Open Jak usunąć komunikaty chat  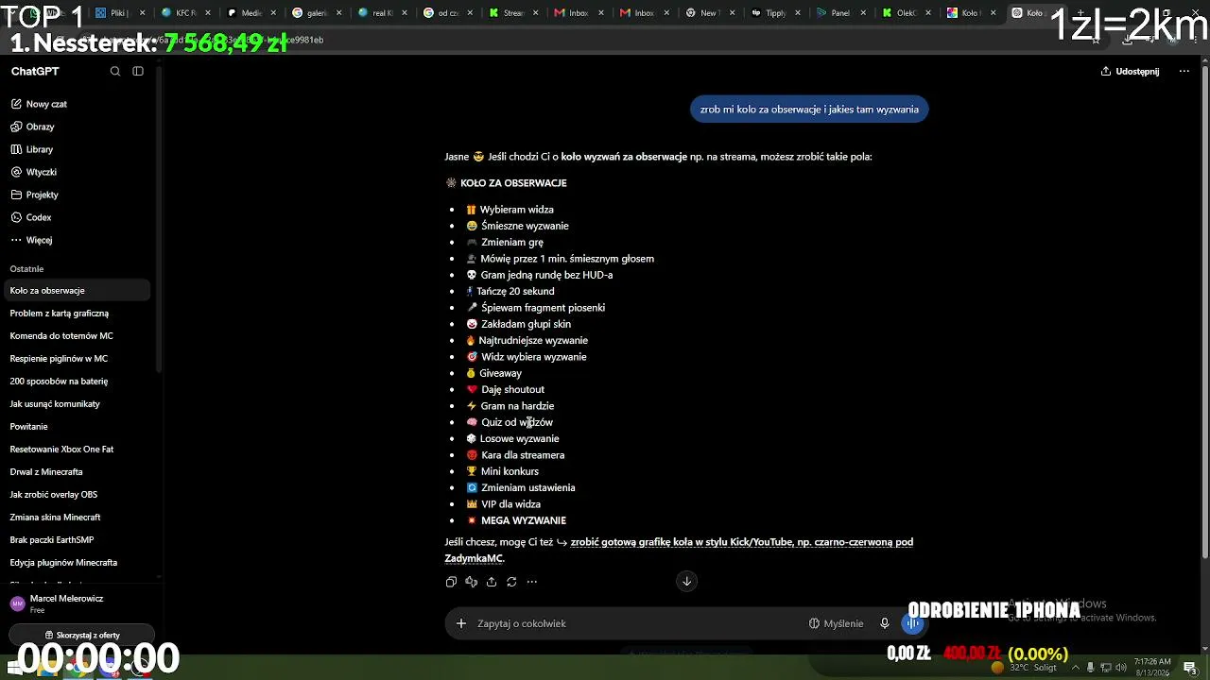[78, 404]
